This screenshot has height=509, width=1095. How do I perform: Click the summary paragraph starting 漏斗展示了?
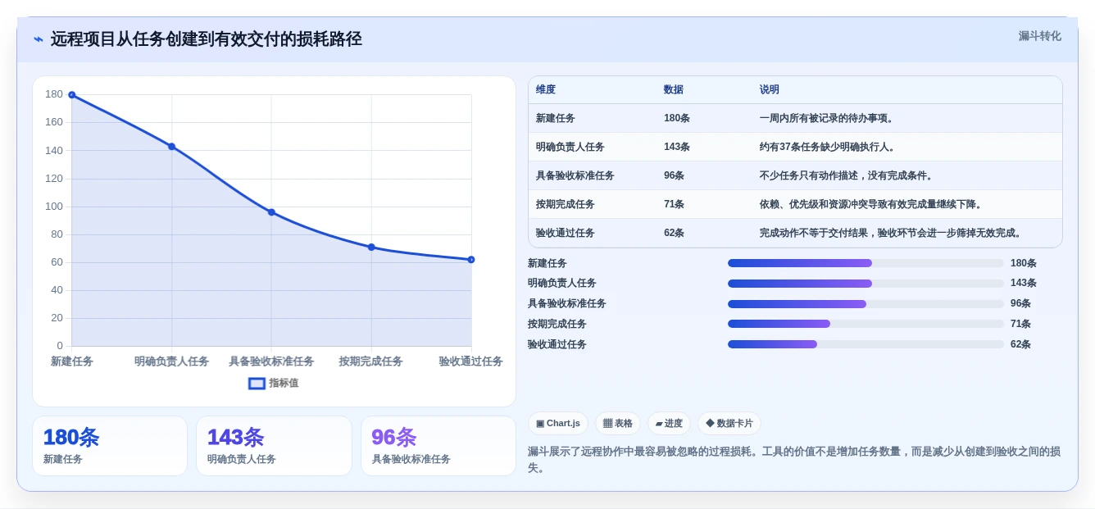[x=794, y=460]
